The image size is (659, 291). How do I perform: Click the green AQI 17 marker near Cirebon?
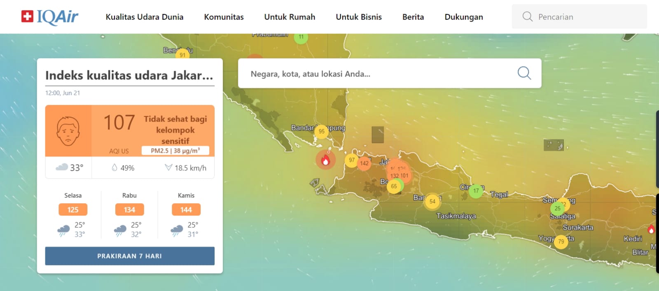476,191
